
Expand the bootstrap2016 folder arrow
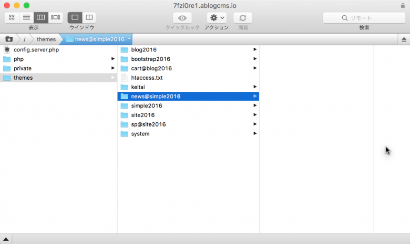(255, 59)
